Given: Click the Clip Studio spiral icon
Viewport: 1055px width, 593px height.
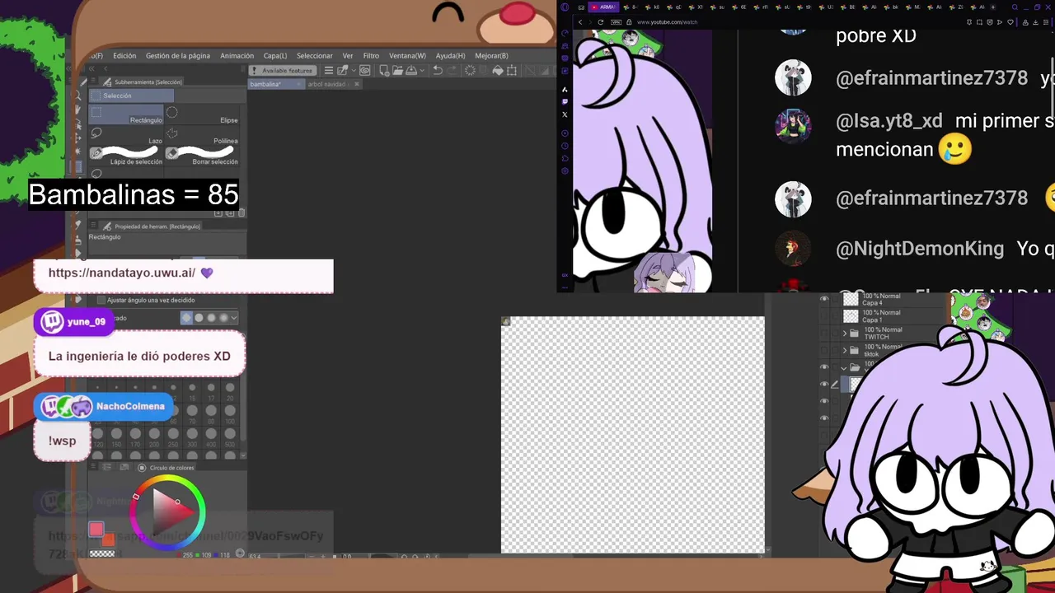Looking at the screenshot, I should [364, 71].
